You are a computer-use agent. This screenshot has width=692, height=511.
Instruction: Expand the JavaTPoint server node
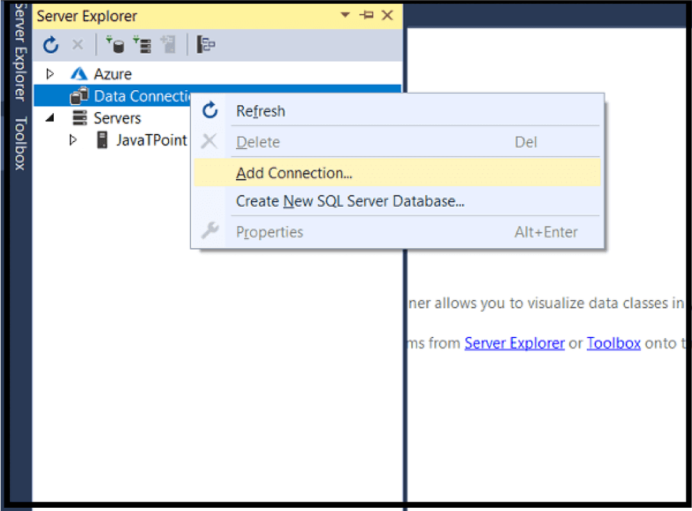tap(73, 140)
